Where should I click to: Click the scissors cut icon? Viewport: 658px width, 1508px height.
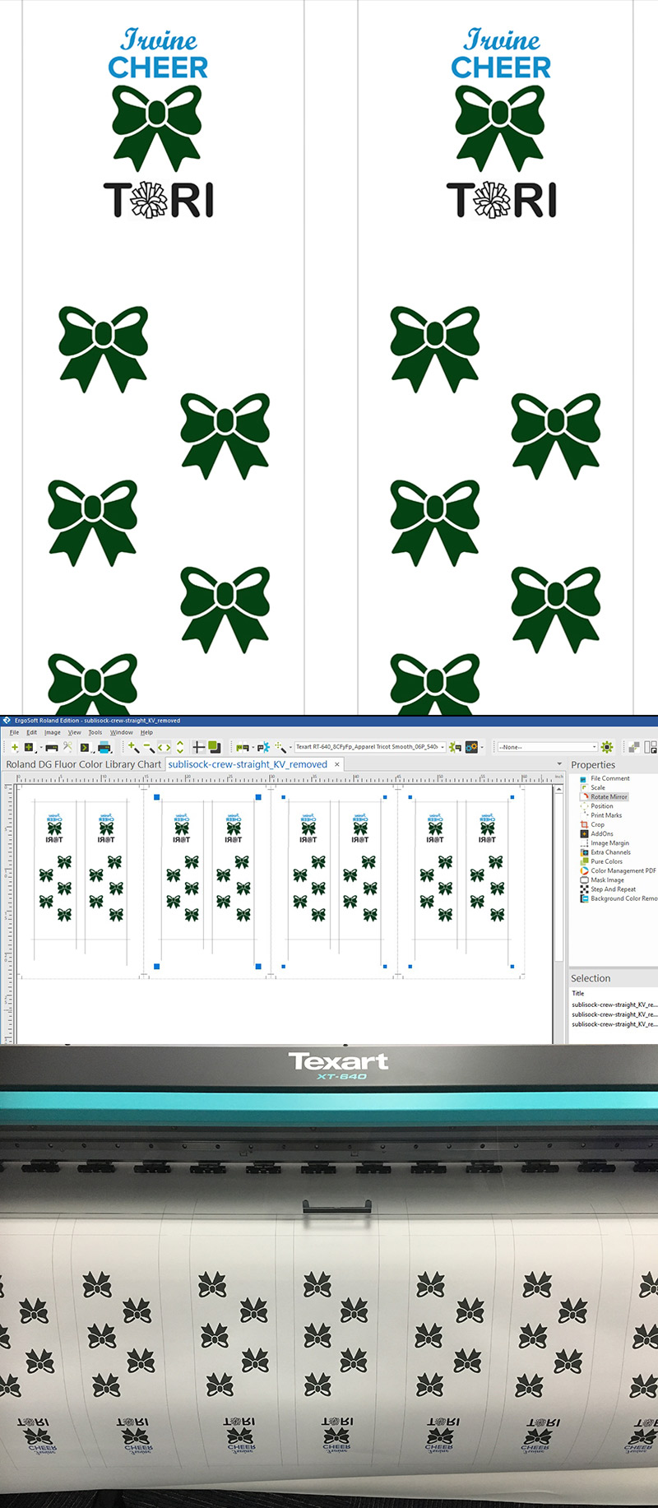pos(67,747)
